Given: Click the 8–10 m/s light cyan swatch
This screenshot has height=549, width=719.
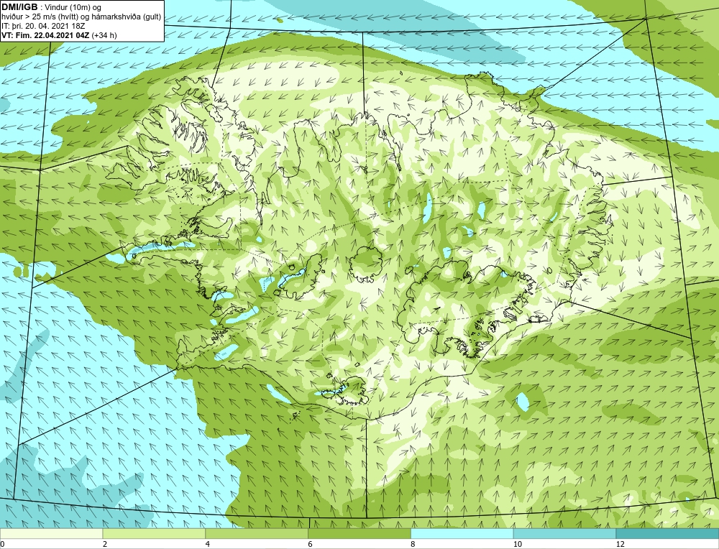Looking at the screenshot, I should click(462, 534).
